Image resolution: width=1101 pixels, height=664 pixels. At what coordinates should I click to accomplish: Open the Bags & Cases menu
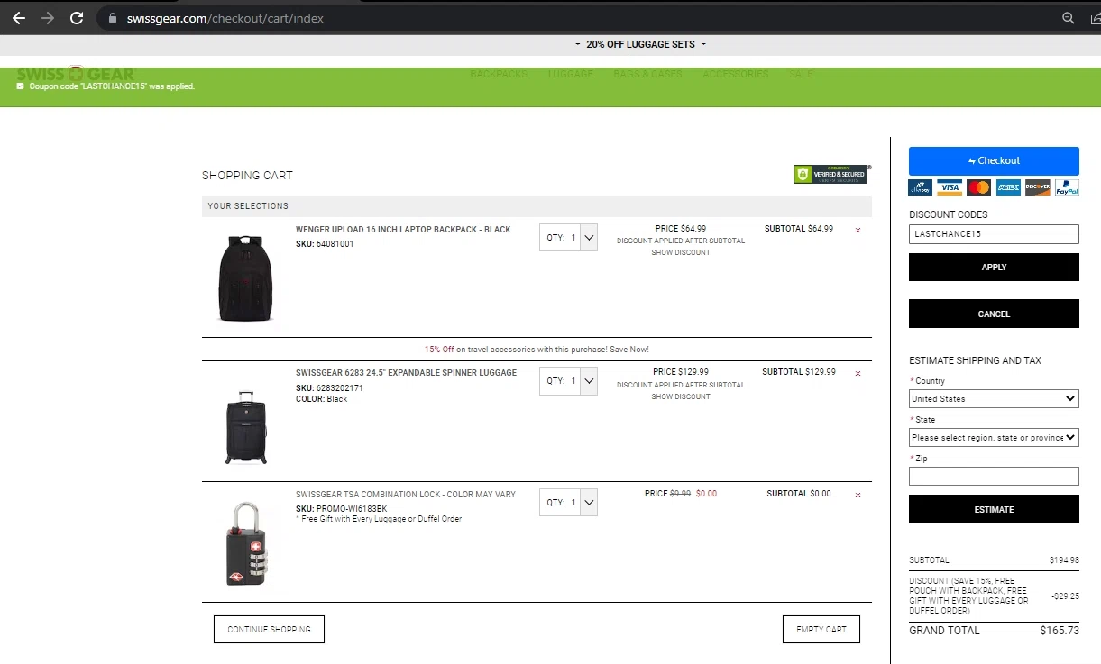(648, 74)
